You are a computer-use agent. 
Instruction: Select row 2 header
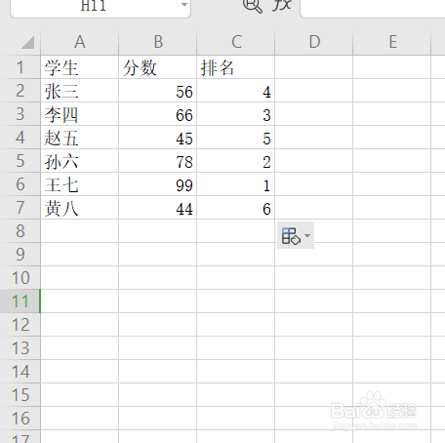click(x=20, y=91)
